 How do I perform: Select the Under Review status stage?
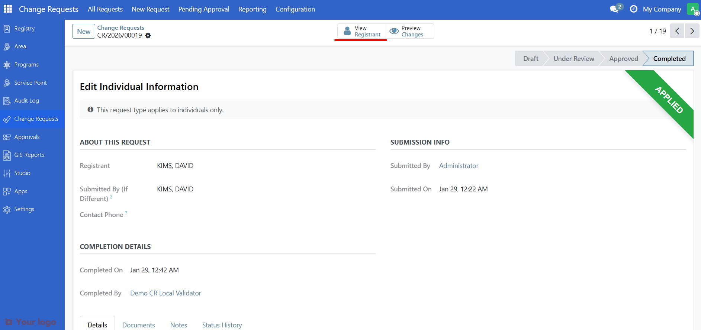(x=573, y=59)
